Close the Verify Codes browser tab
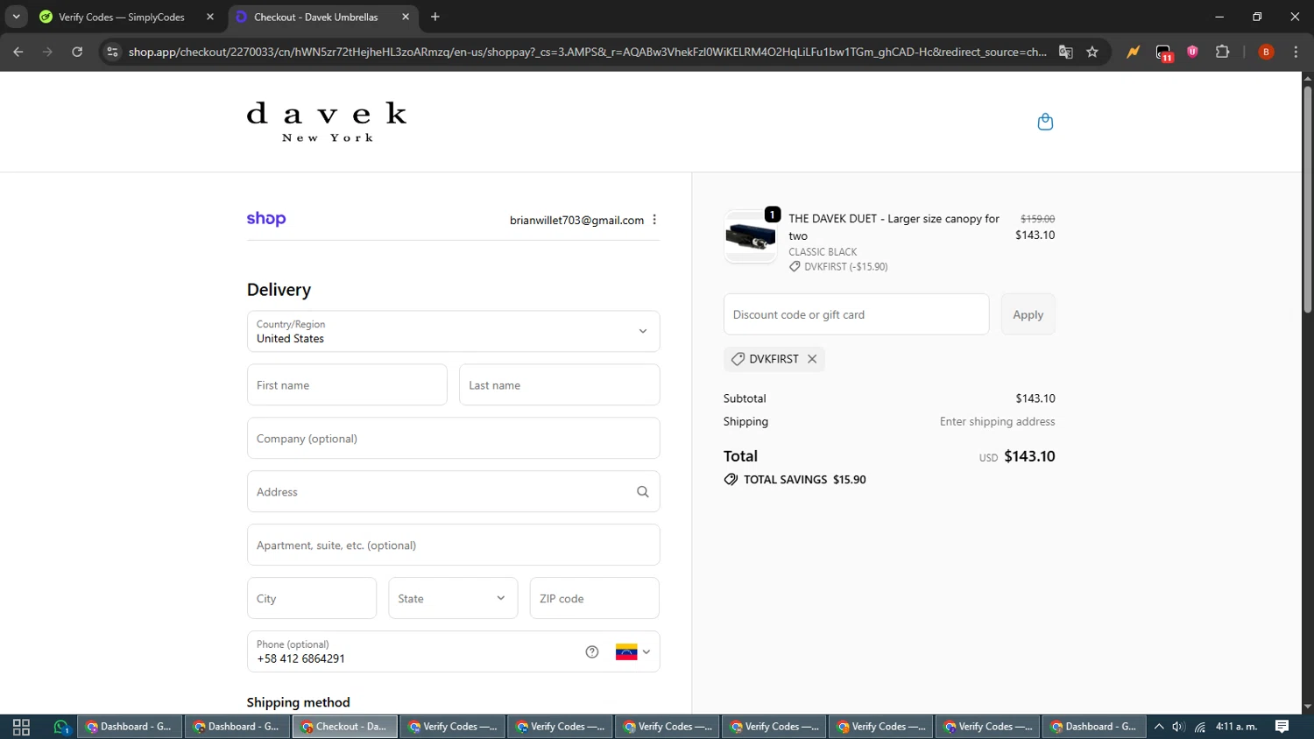Image resolution: width=1314 pixels, height=739 pixels. 210,17
